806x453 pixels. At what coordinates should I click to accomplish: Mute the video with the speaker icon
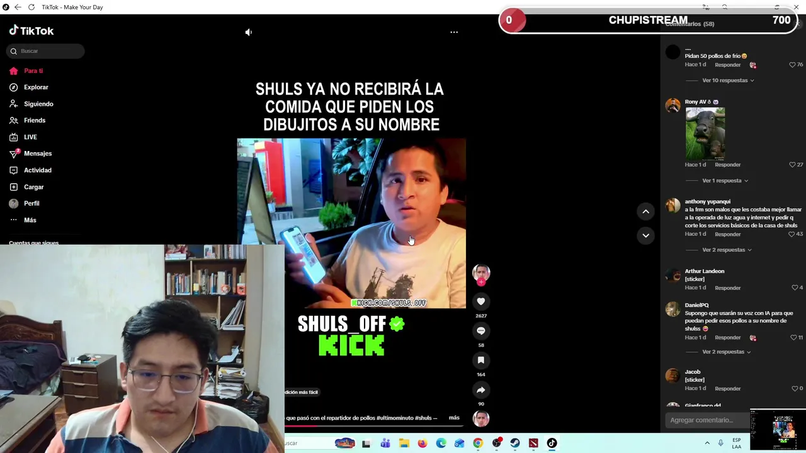pyautogui.click(x=249, y=32)
